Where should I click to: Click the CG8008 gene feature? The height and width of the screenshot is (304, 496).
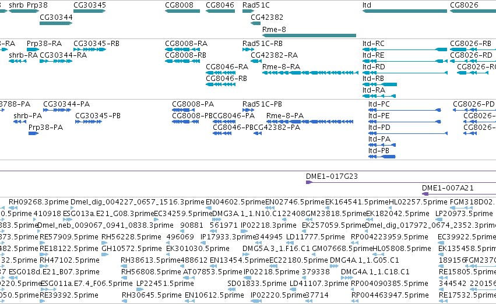coord(182,11)
